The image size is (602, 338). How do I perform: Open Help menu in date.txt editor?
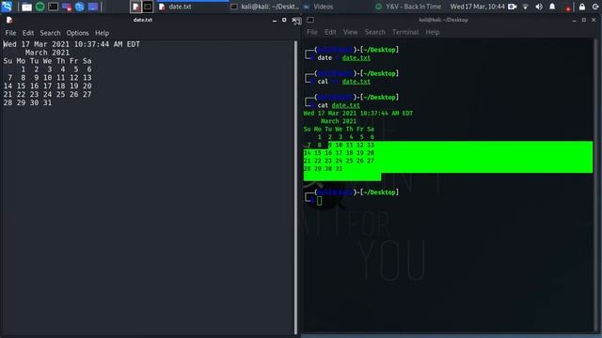103,33
